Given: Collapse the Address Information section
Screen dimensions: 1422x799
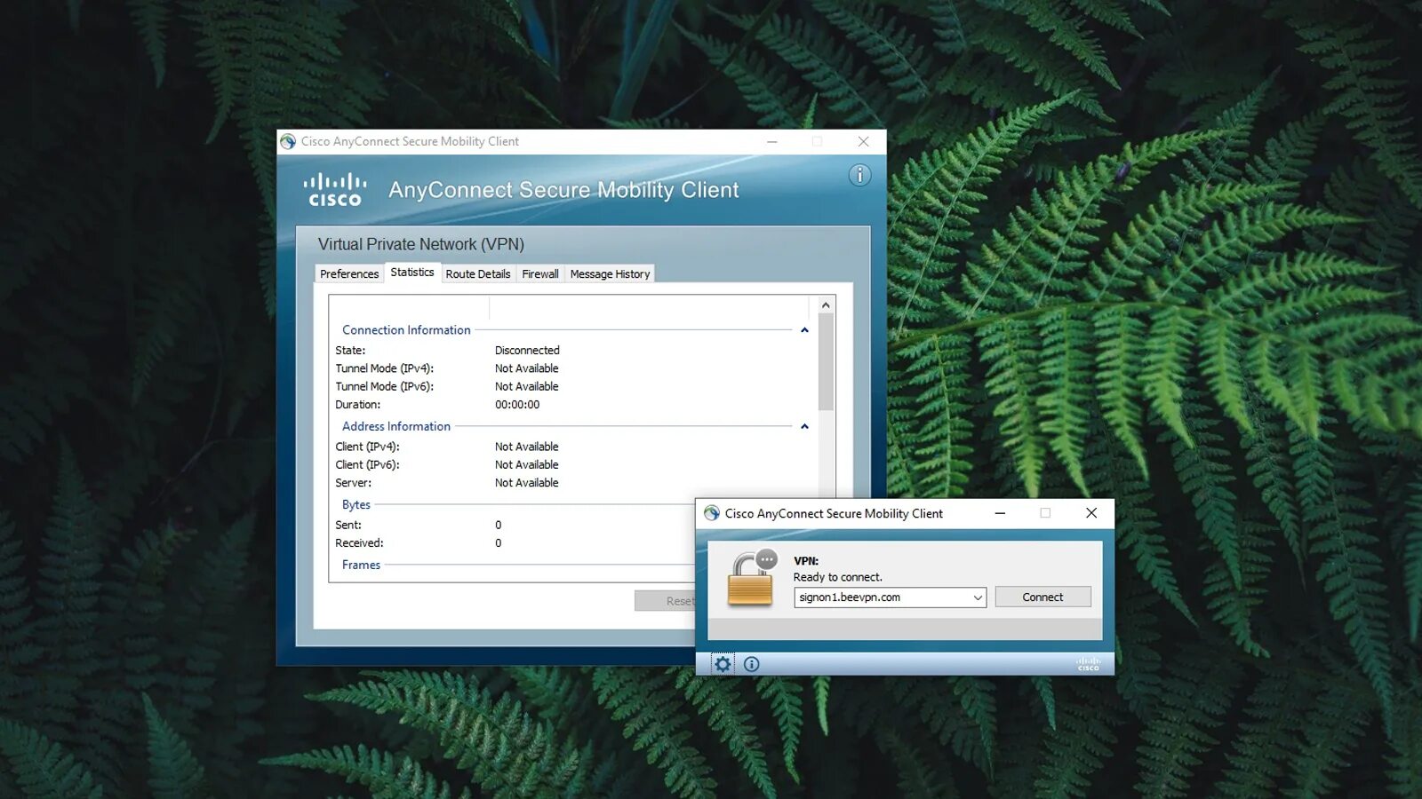Looking at the screenshot, I should tap(804, 427).
